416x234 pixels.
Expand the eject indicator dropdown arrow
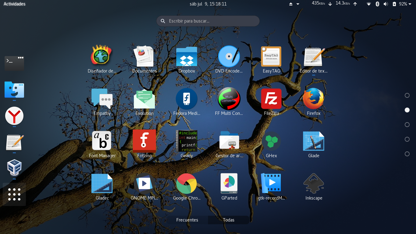tap(298, 4)
